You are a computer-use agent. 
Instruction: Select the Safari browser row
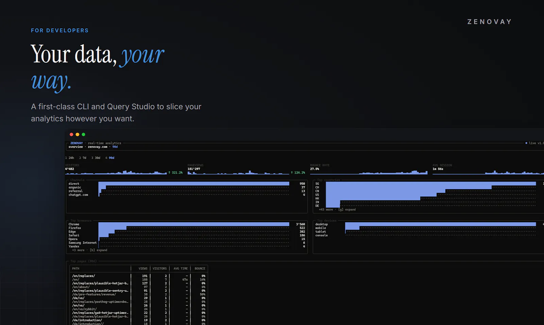tap(187, 235)
